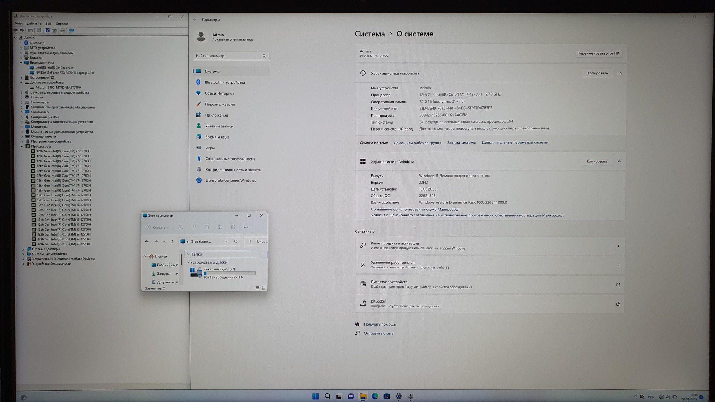Collapse Характеристики Windows section chevron

(619, 161)
